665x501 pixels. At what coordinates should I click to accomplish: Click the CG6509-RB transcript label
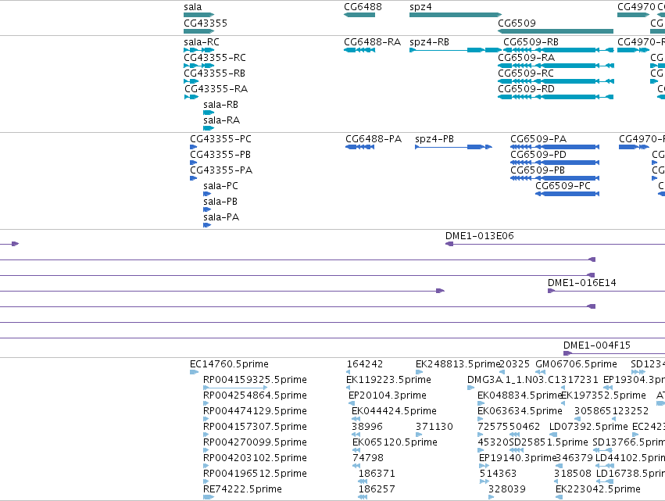tap(531, 42)
